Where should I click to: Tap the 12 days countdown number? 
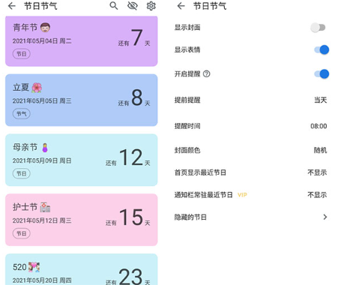click(131, 157)
